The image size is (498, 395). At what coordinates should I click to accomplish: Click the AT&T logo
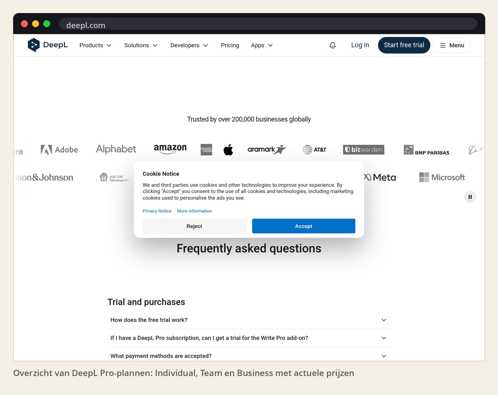[314, 149]
